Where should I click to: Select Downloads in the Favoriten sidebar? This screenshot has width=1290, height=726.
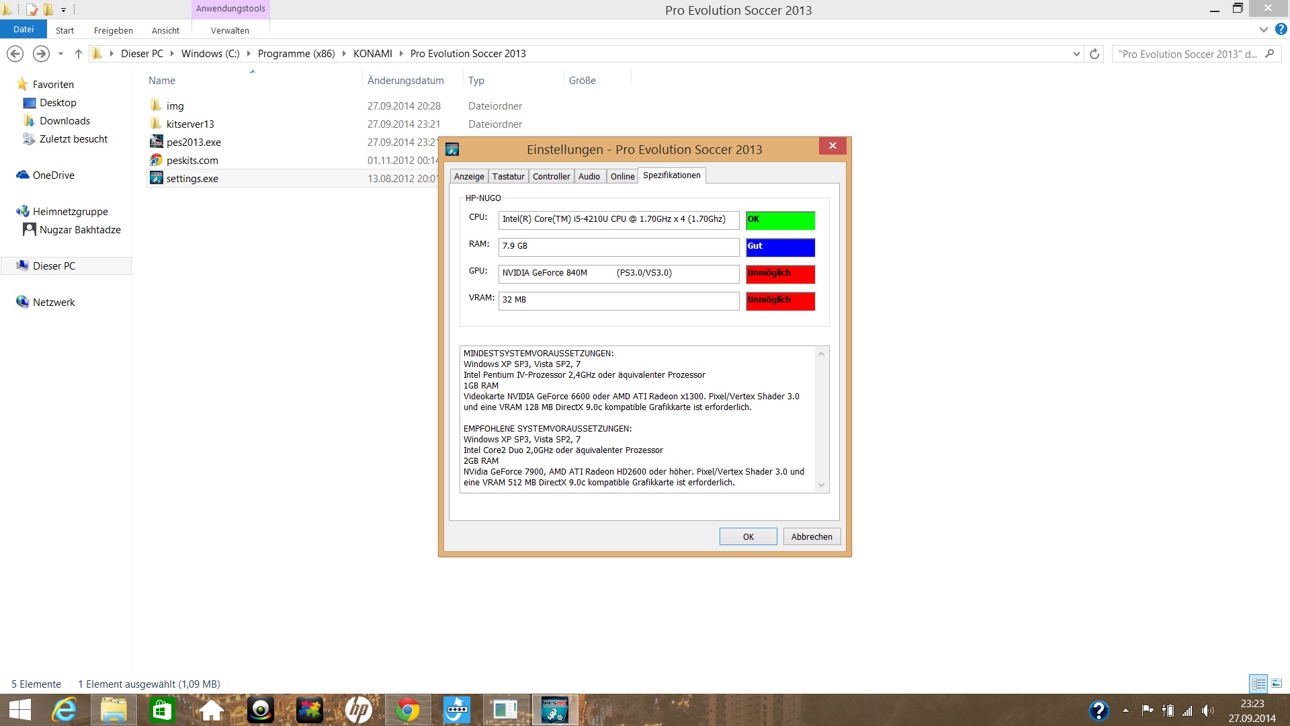(x=64, y=121)
